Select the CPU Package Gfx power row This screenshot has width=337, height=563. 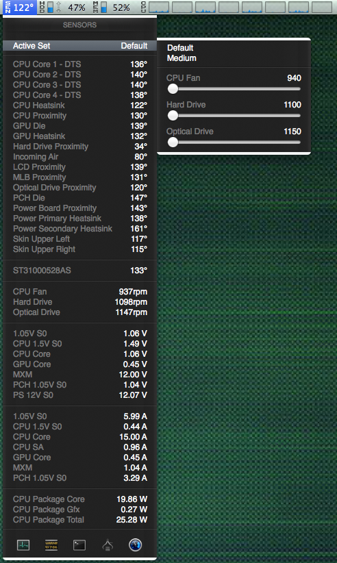click(79, 510)
